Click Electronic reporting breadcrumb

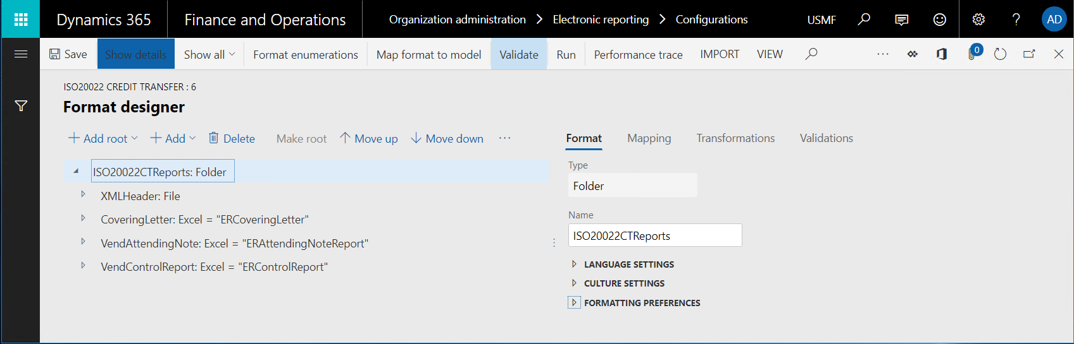click(x=601, y=20)
